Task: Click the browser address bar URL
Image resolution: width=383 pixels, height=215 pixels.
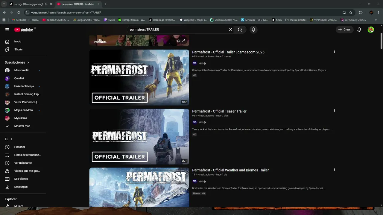Action: click(66, 13)
